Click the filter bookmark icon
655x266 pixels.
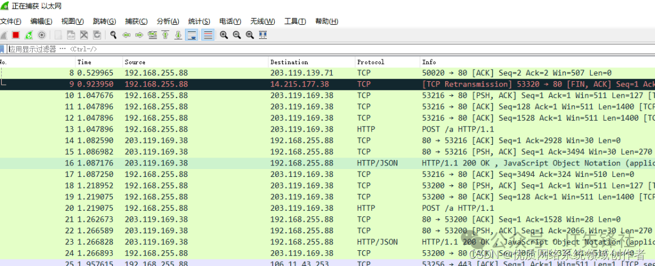pyautogui.click(x=3, y=49)
